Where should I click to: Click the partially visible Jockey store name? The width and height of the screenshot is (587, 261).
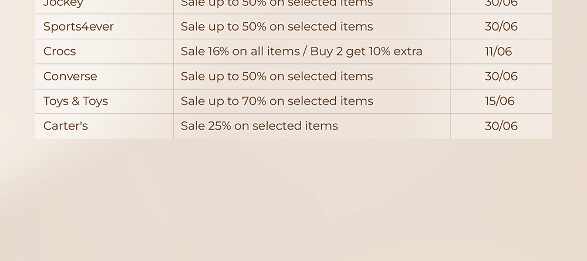click(63, 4)
